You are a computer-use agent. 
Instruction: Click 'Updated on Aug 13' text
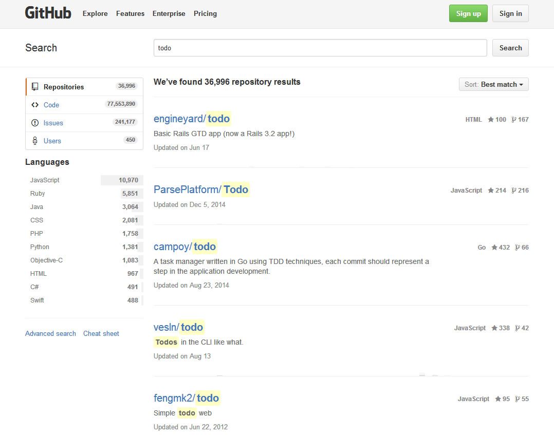pyautogui.click(x=182, y=356)
